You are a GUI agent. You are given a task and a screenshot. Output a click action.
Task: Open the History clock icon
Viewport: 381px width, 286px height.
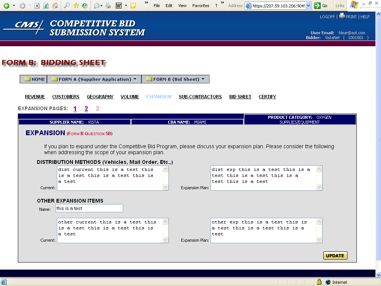tap(84, 5)
